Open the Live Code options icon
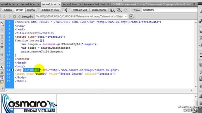 coord(64,10)
